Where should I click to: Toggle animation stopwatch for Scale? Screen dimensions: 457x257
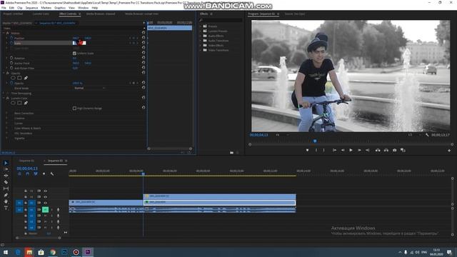click(x=11, y=43)
